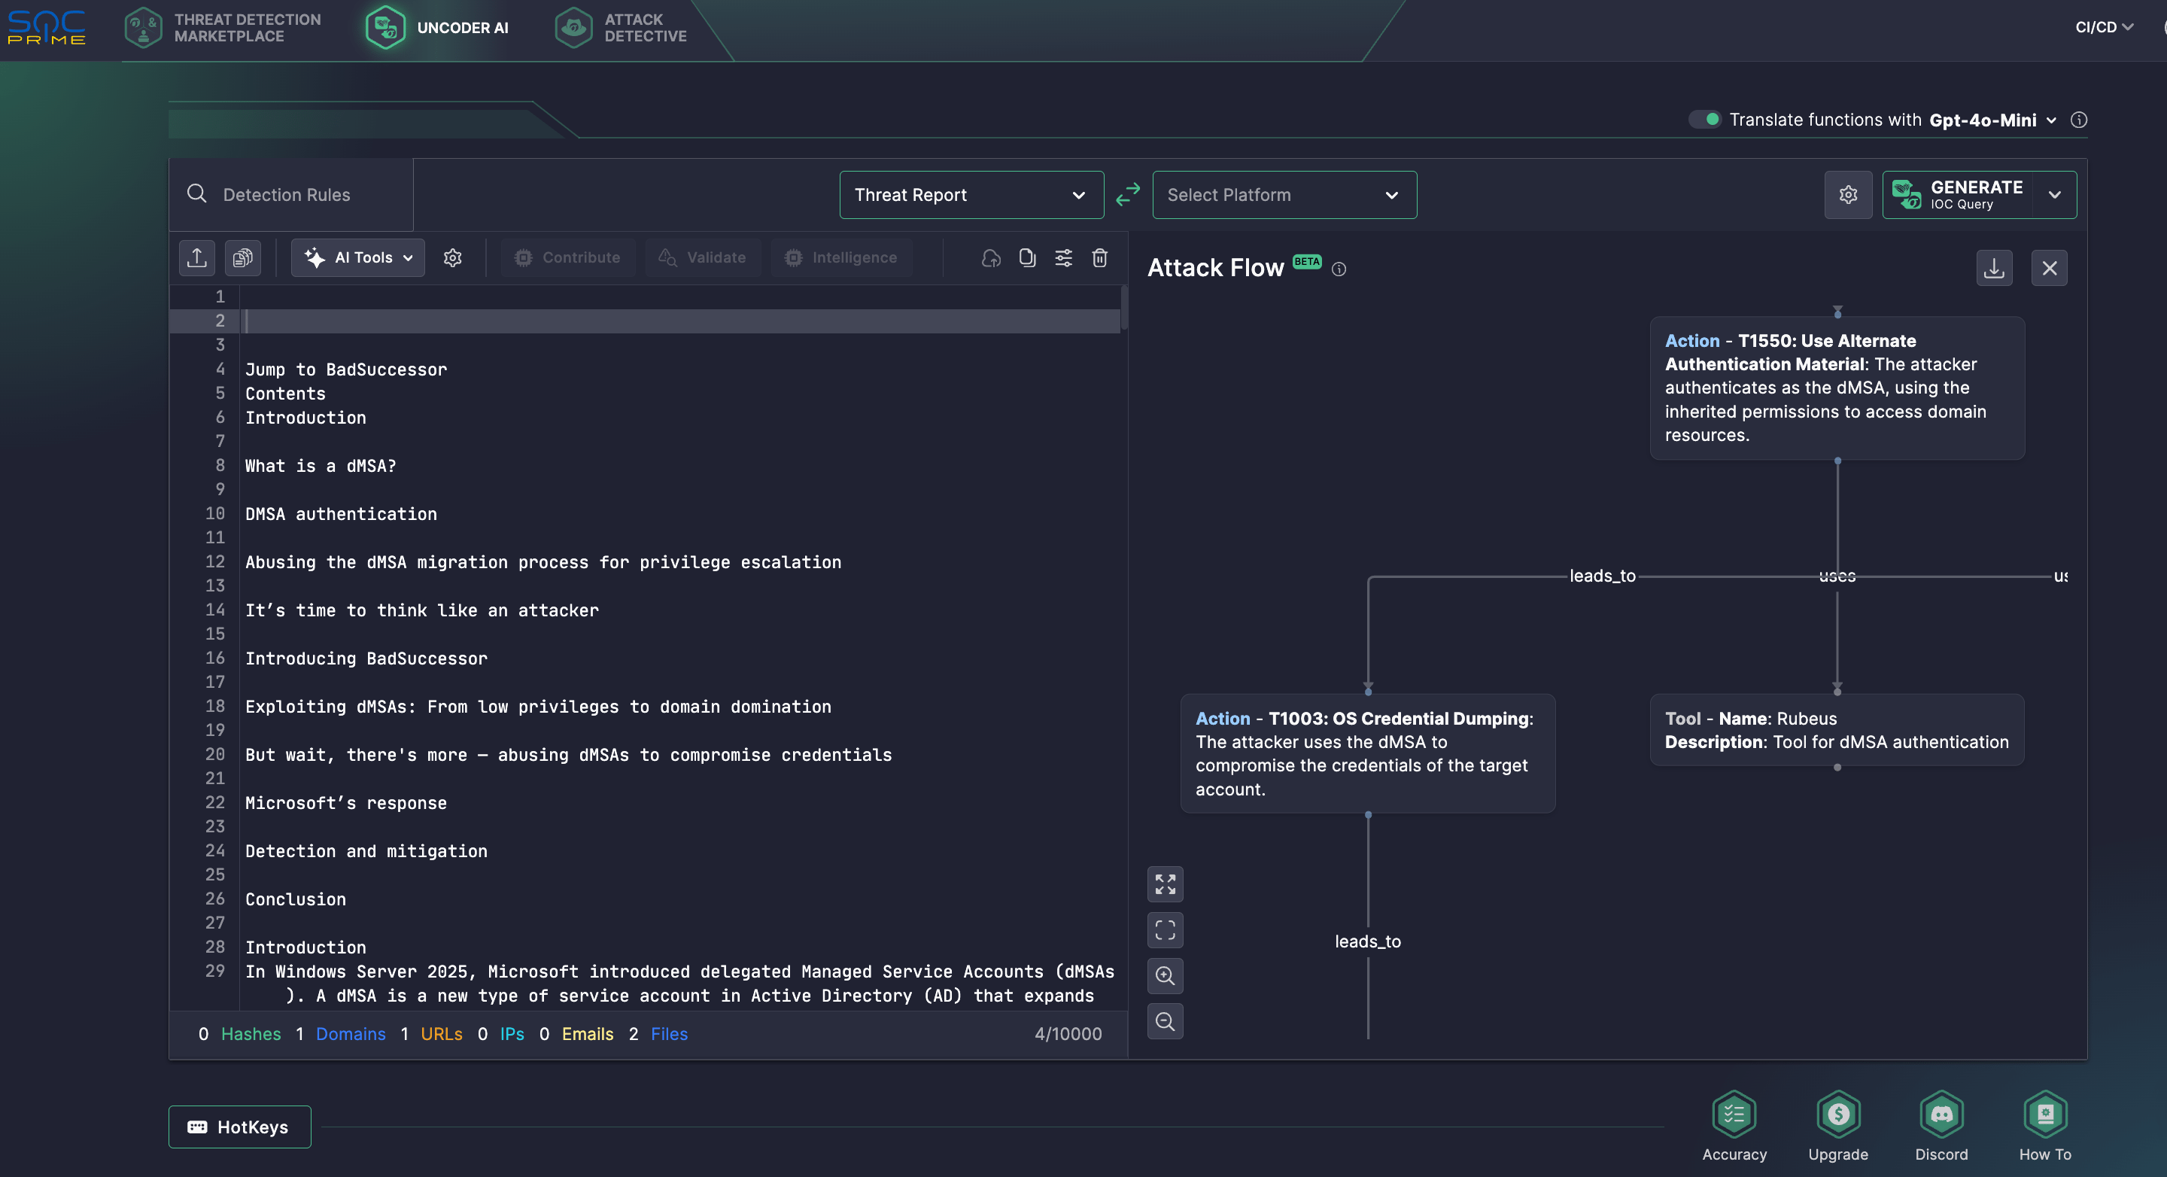Open settings gear beside Generate button
The height and width of the screenshot is (1177, 2167).
(1847, 194)
